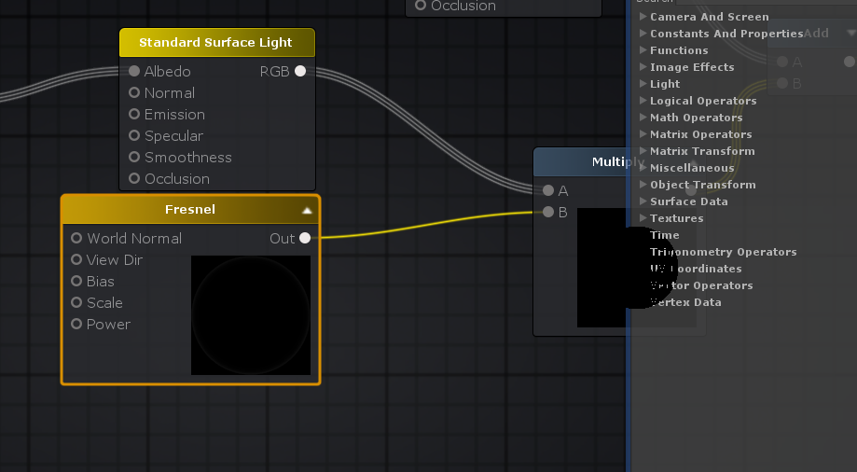Select Trigonometry Operators category

[x=723, y=252]
